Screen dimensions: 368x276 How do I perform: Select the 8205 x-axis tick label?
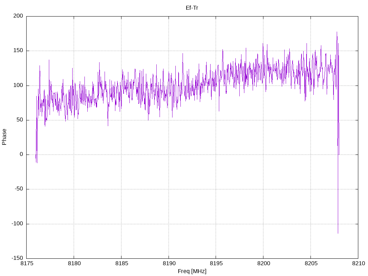click(x=311, y=263)
